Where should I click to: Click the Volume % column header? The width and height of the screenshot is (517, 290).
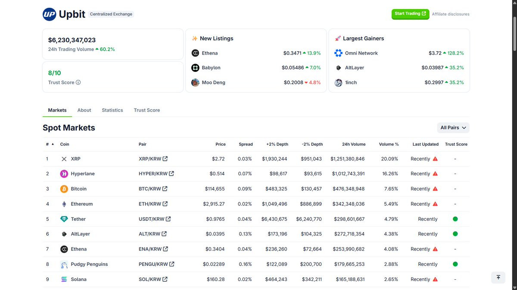tap(389, 144)
